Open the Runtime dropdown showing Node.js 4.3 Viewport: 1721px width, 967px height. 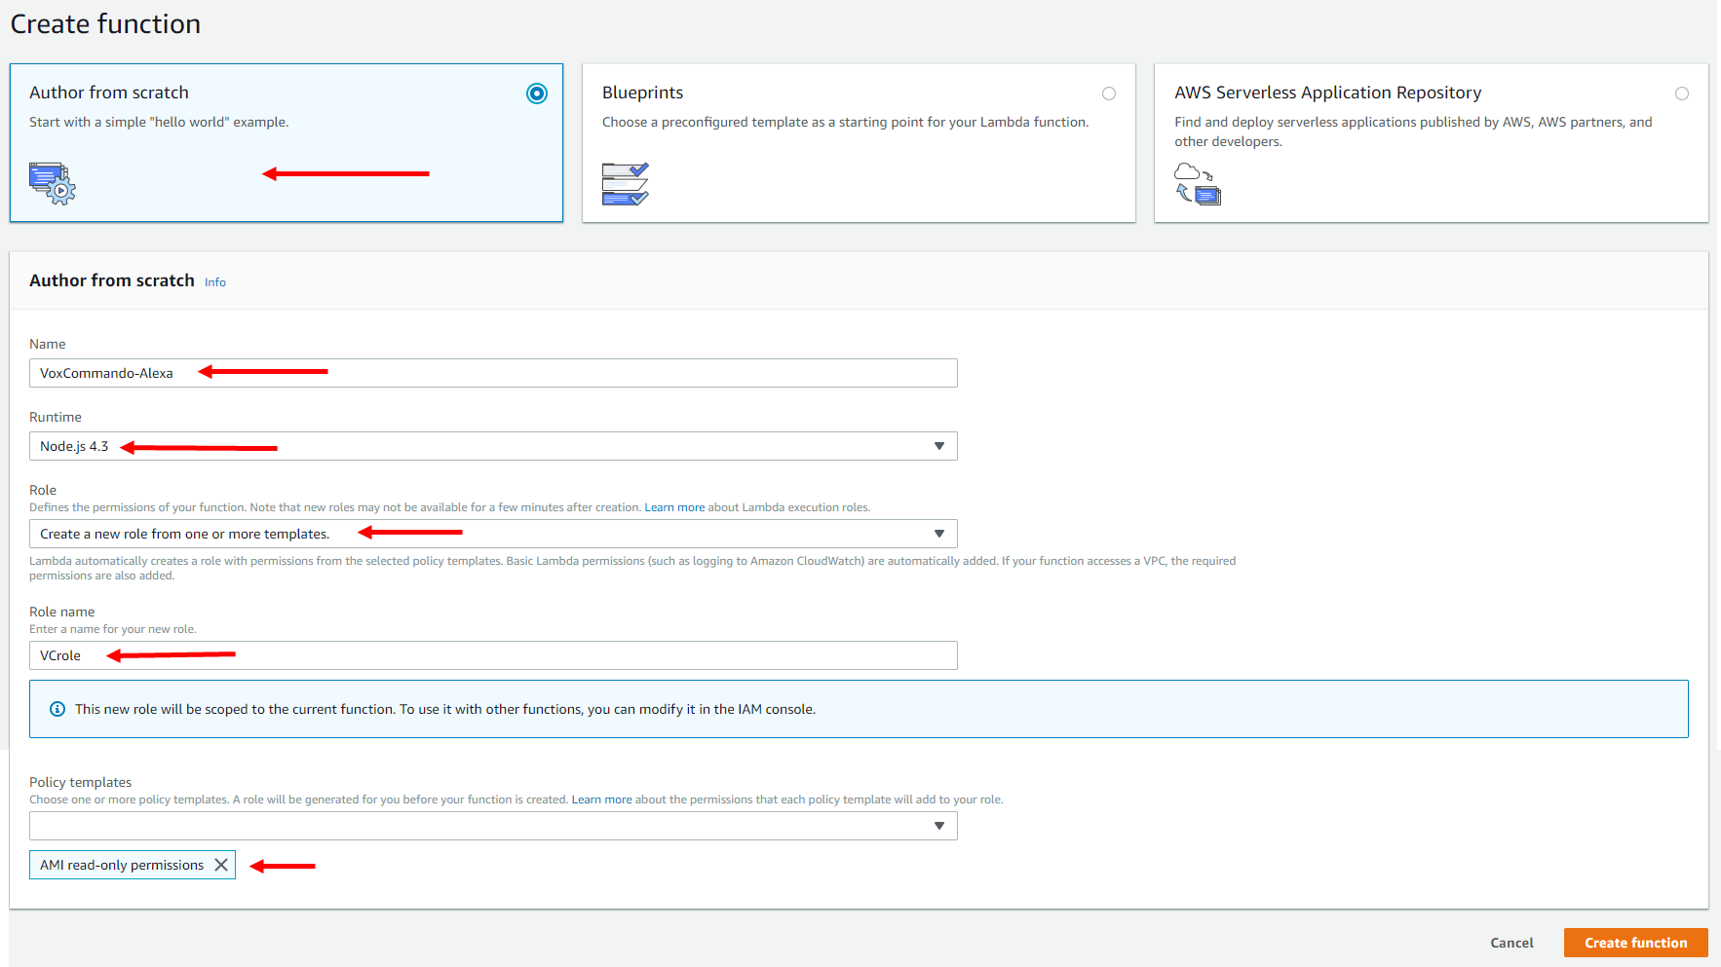point(493,446)
